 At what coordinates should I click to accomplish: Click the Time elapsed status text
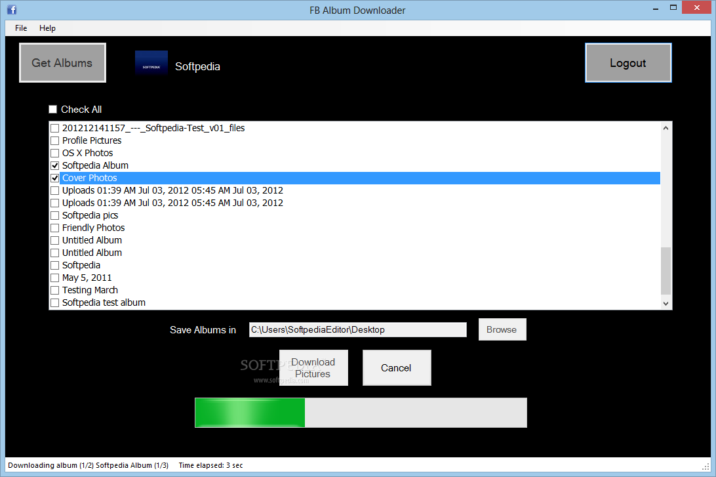point(210,465)
